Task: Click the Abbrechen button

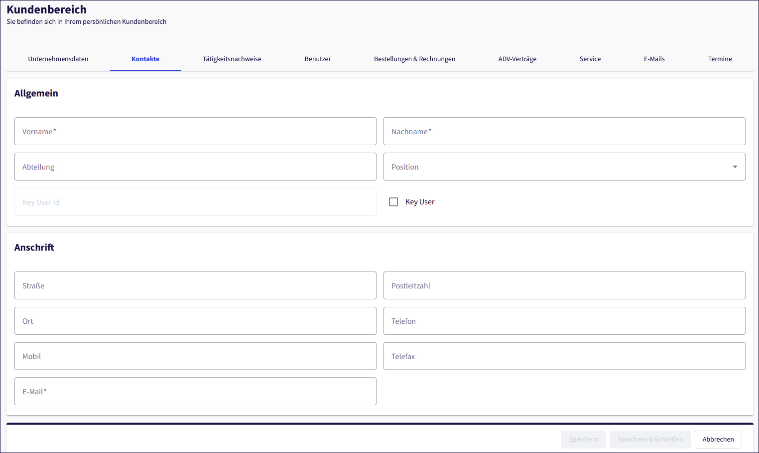Action: click(x=718, y=439)
